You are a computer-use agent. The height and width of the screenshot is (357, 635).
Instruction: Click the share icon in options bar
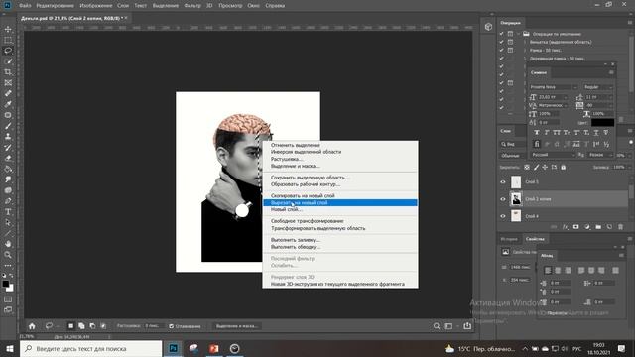tap(467, 326)
